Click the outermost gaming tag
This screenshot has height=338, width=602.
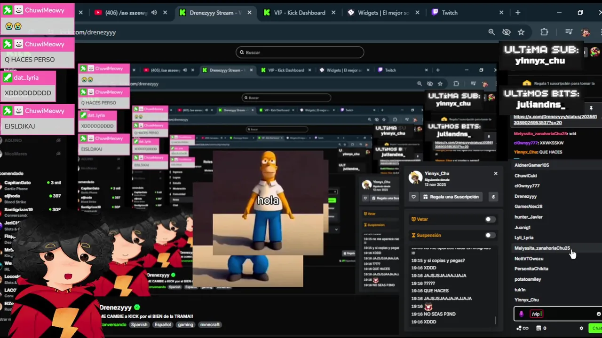(x=185, y=324)
